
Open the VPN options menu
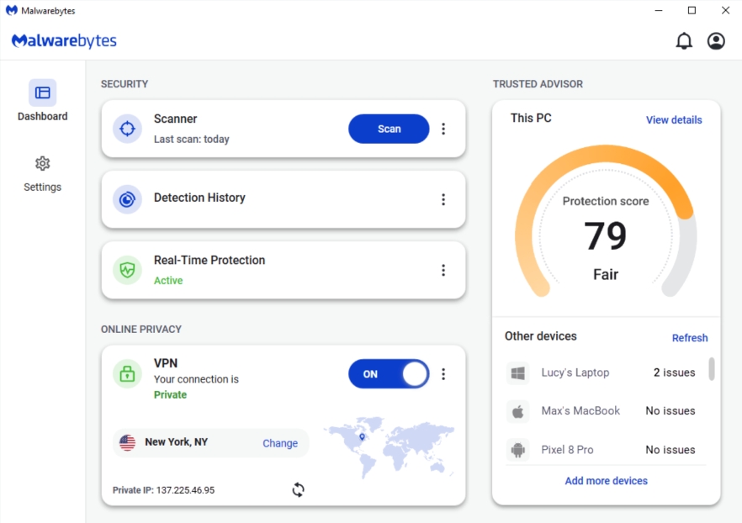click(443, 374)
